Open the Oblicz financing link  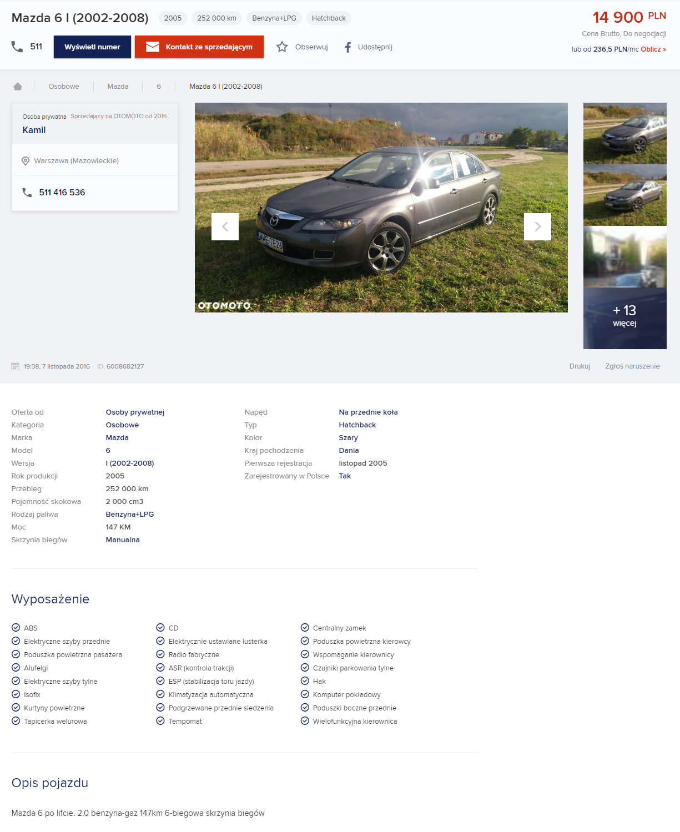[x=653, y=49]
